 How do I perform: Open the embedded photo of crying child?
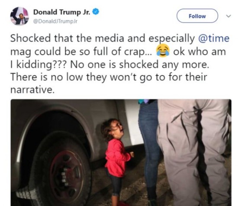click(x=121, y=153)
